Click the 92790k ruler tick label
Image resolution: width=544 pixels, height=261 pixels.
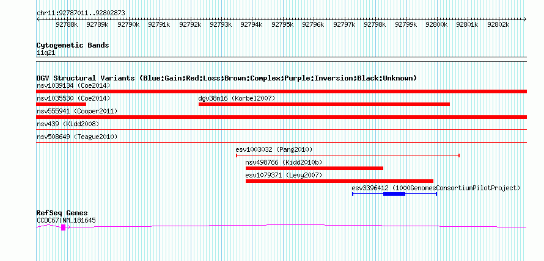pos(128,24)
